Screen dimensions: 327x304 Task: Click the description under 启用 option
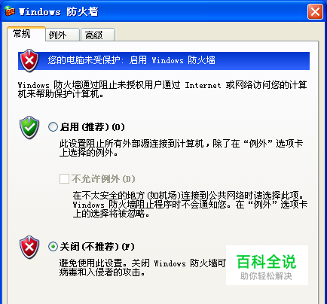[181, 148]
